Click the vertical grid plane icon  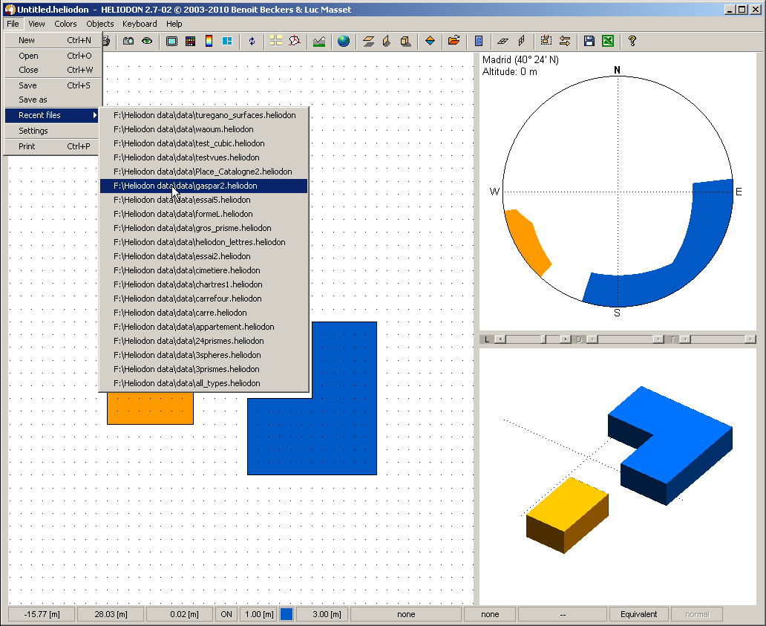pyautogui.click(x=521, y=41)
